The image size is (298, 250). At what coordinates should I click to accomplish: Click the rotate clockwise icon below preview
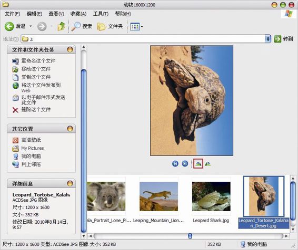[x=198, y=163]
